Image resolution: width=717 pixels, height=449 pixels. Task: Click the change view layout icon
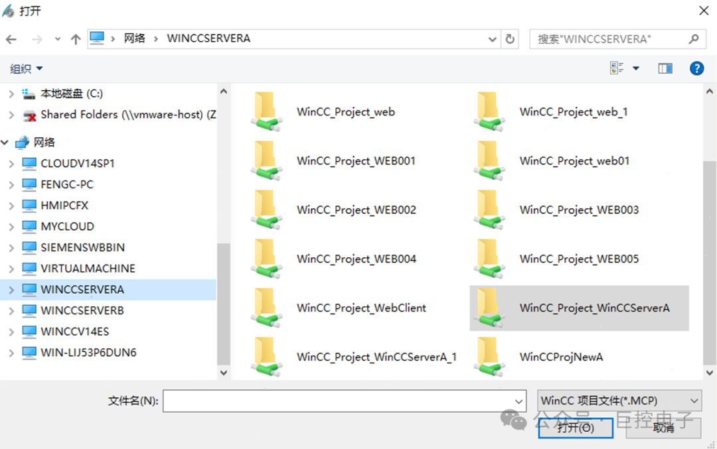click(x=616, y=68)
